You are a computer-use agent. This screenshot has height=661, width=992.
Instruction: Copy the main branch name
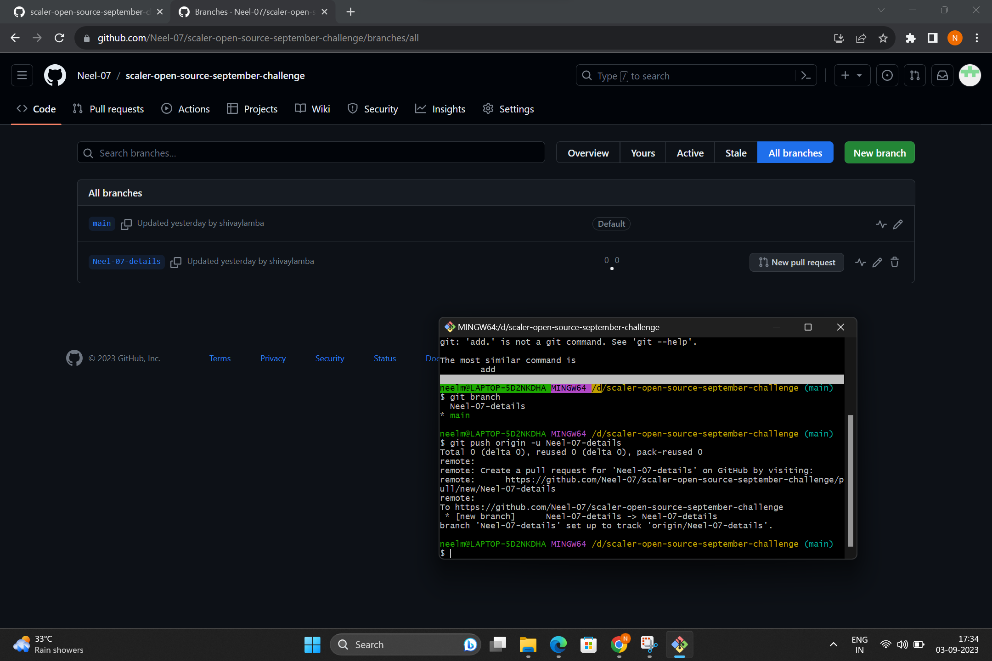[x=126, y=224]
